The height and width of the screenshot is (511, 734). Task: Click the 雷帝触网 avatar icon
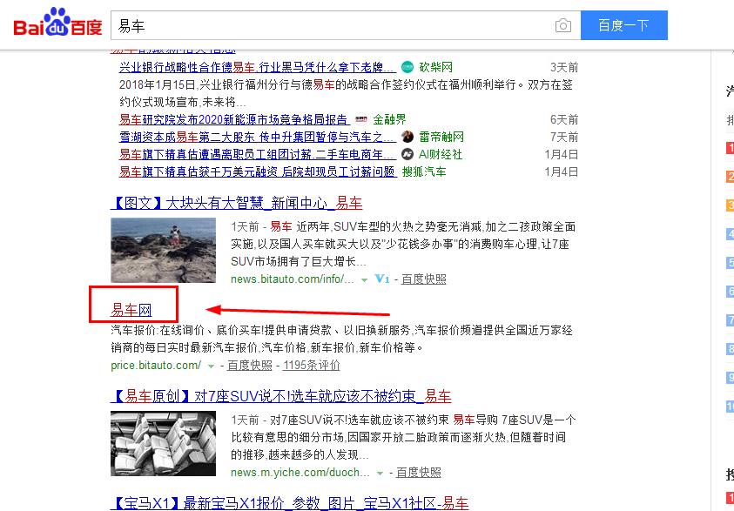(407, 137)
